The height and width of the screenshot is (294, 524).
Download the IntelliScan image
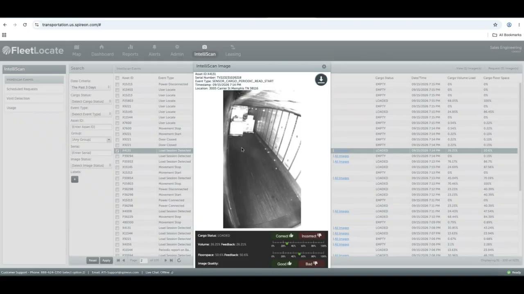coord(321,79)
